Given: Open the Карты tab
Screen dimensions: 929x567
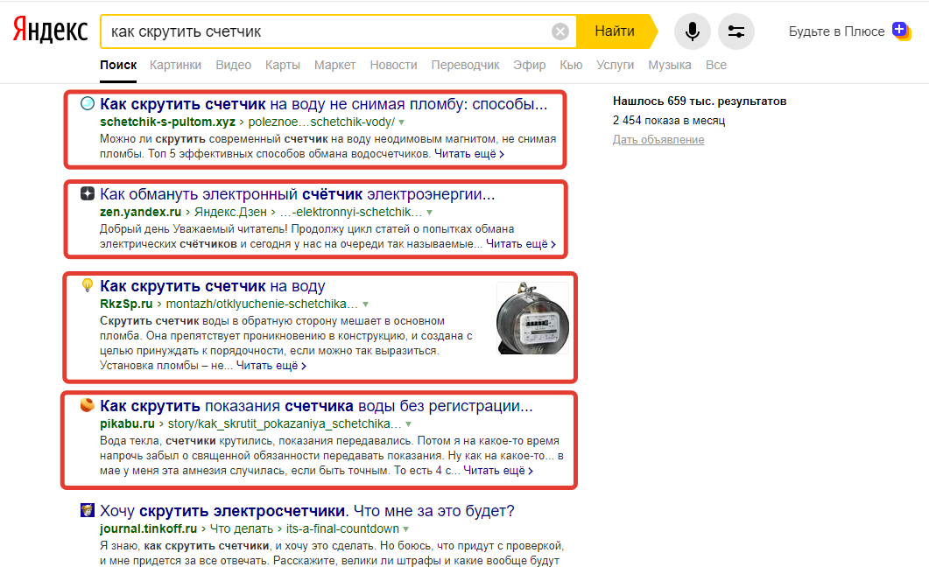Looking at the screenshot, I should coord(283,65).
